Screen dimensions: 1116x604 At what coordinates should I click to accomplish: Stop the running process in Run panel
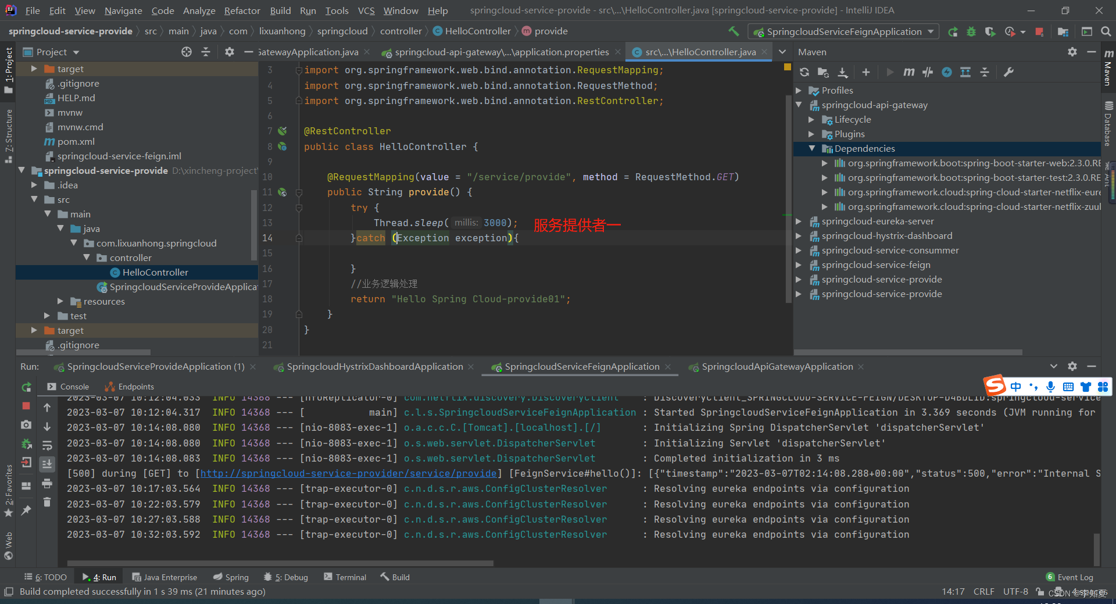[x=26, y=406]
